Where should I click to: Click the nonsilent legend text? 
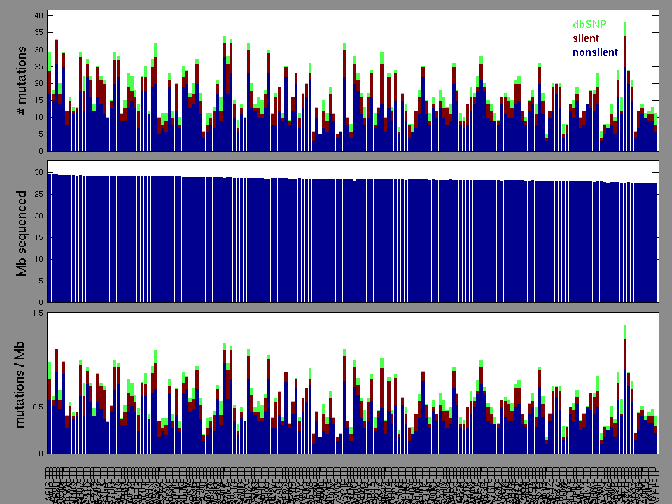(595, 52)
